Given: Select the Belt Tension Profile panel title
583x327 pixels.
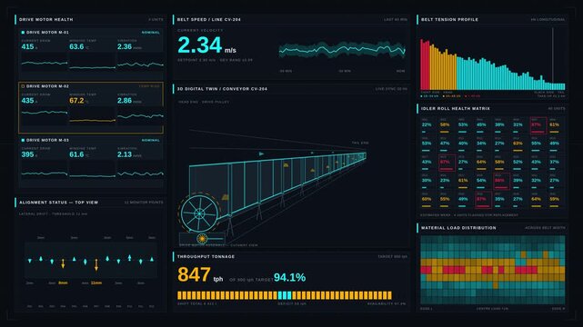Looking at the screenshot, I should tap(449, 20).
